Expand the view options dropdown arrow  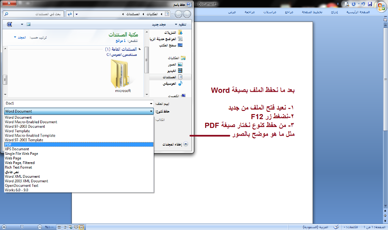coord(22,24)
